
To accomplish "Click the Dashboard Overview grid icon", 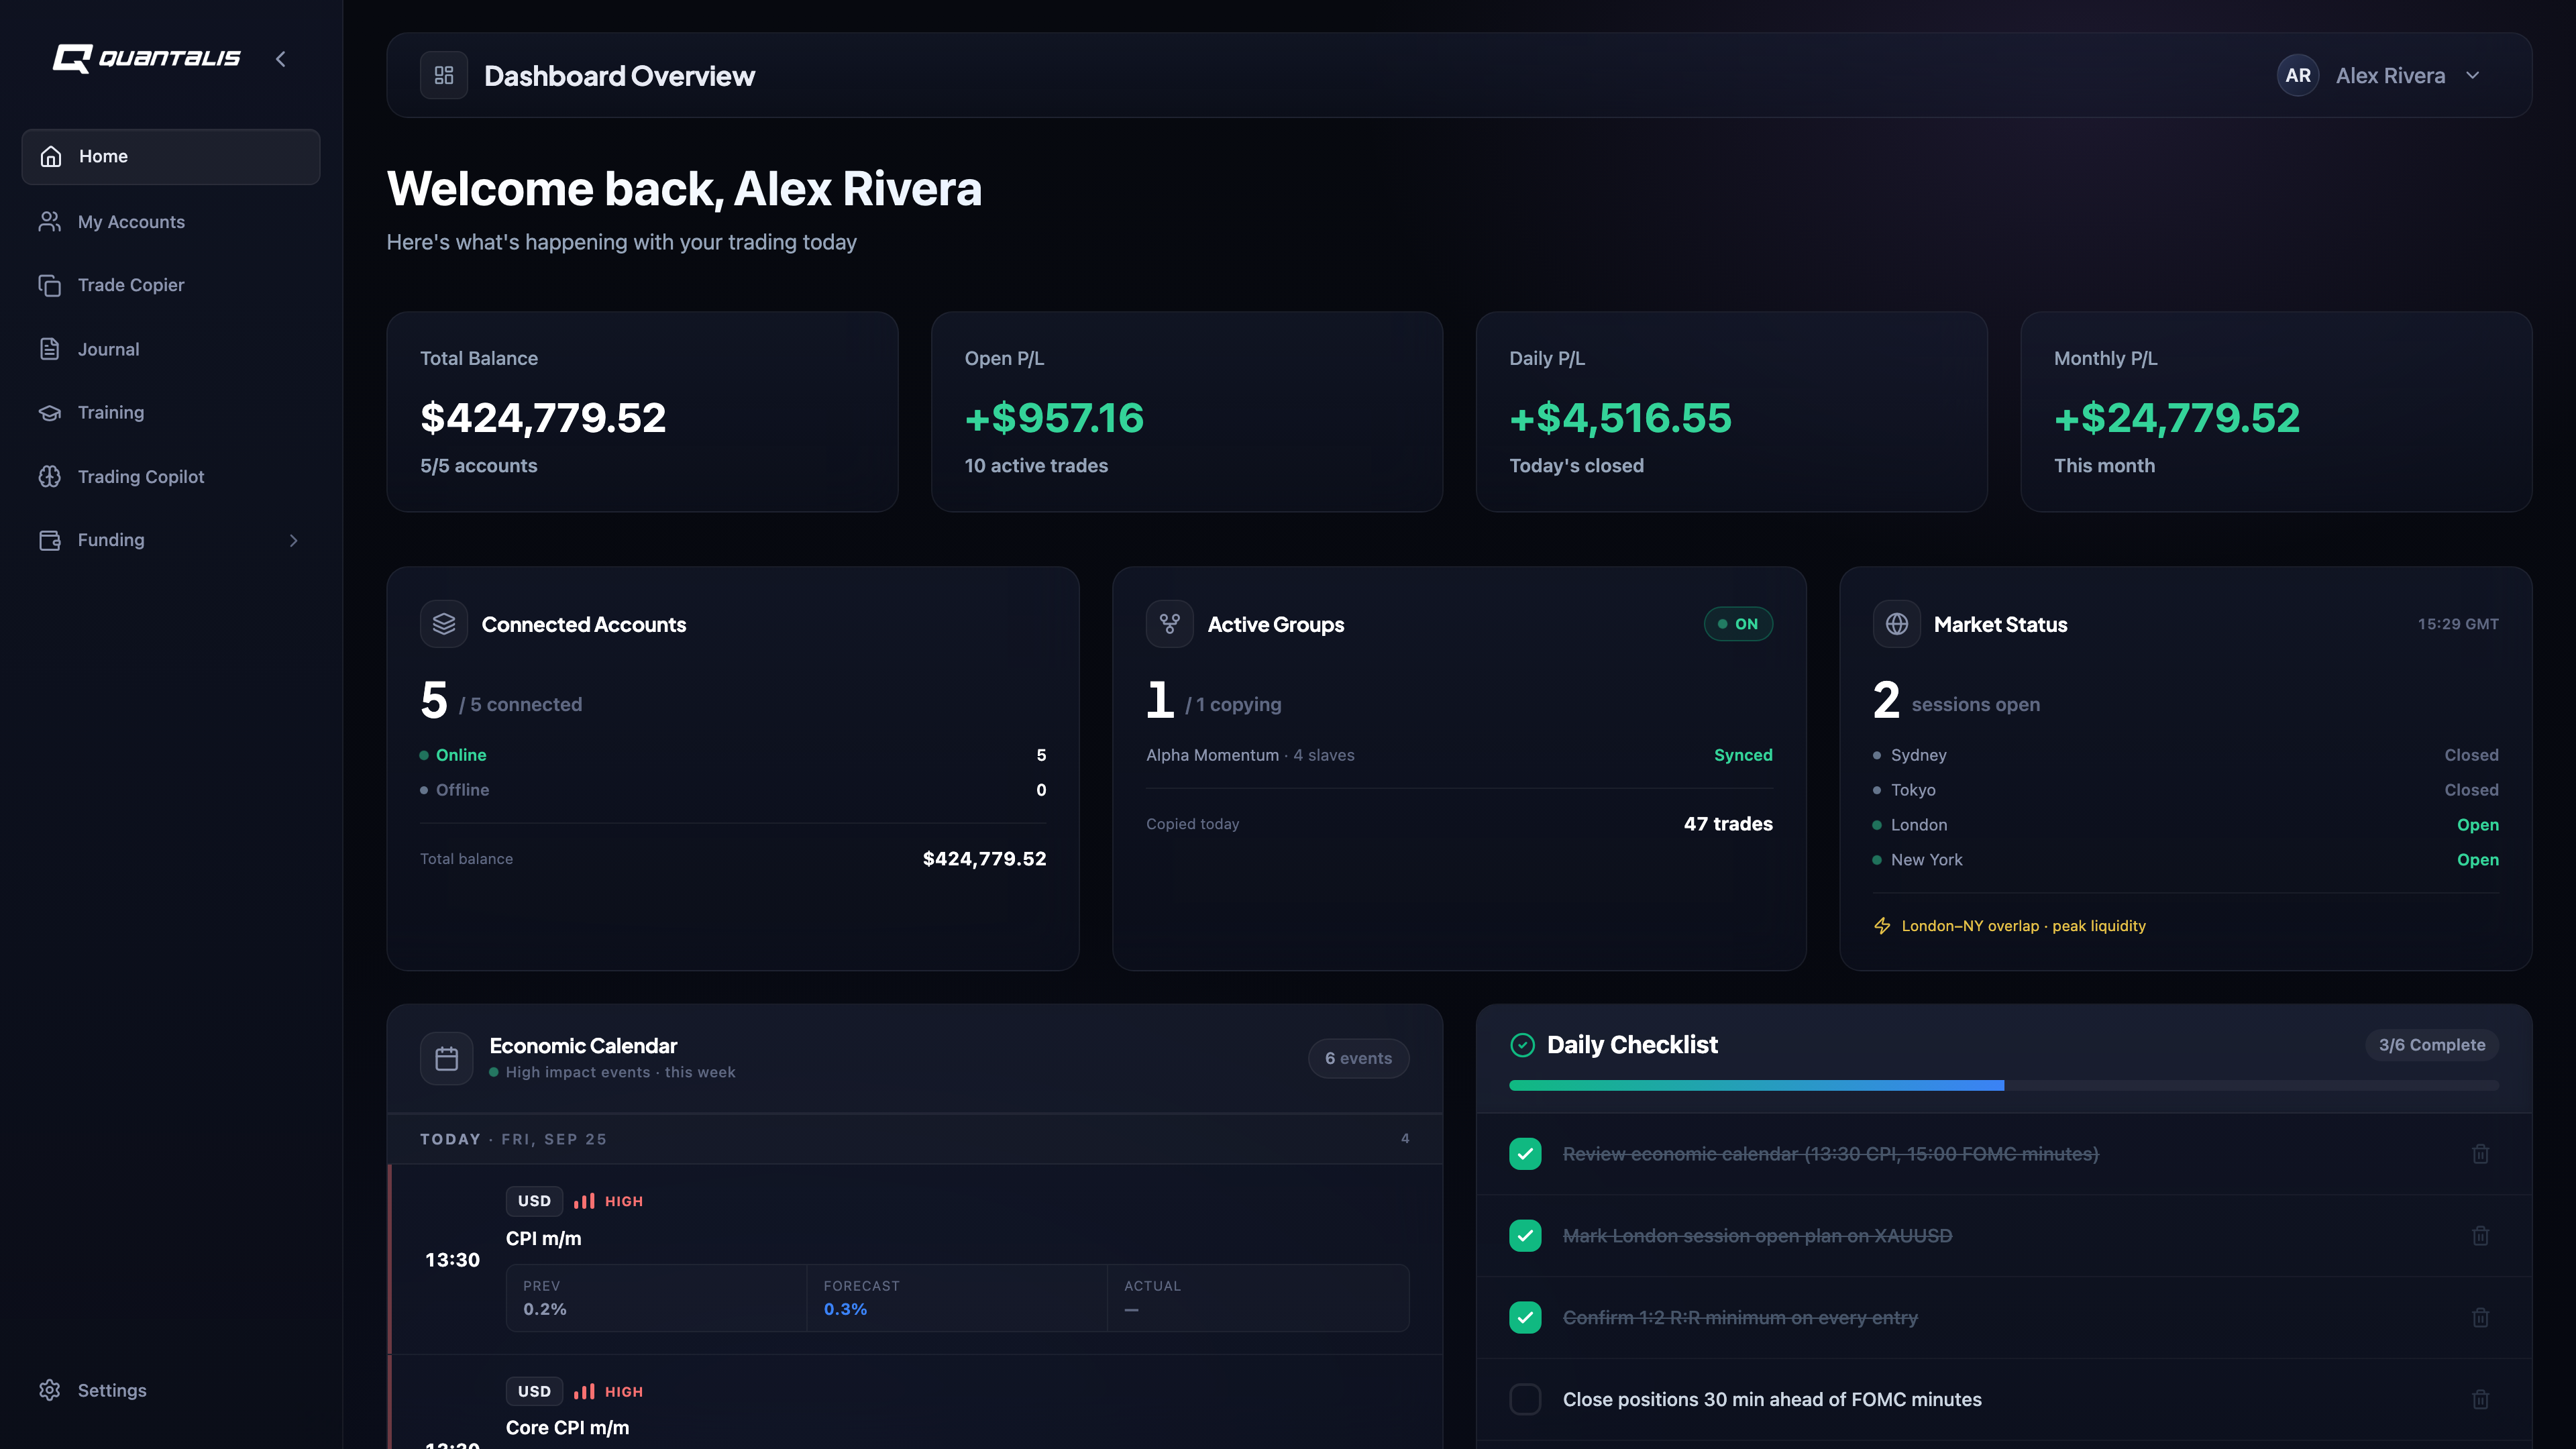I will coord(444,75).
